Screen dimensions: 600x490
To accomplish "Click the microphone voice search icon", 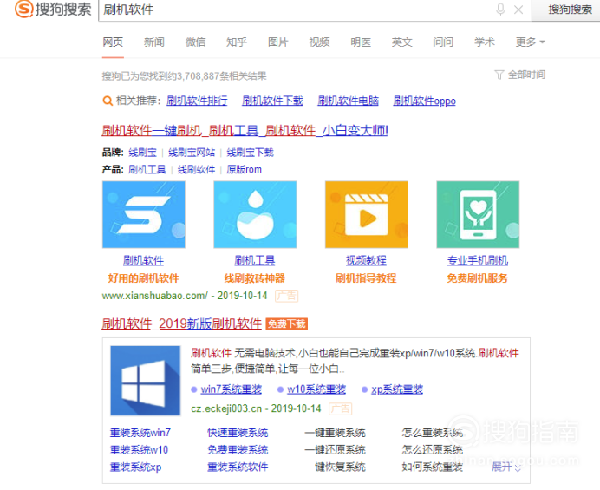I will 500,10.
